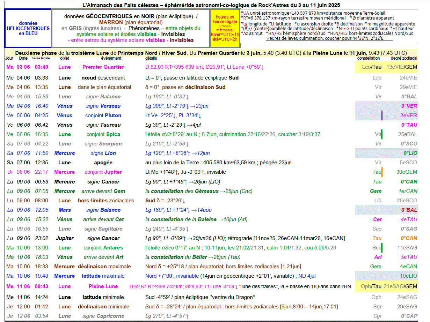Click the "0°TAU" zodiac degree

click(409, 125)
